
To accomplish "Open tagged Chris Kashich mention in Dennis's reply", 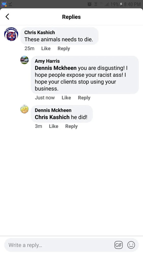I will (52, 117).
